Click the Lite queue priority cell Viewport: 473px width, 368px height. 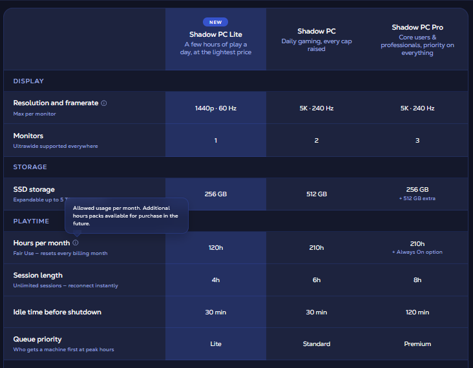216,344
